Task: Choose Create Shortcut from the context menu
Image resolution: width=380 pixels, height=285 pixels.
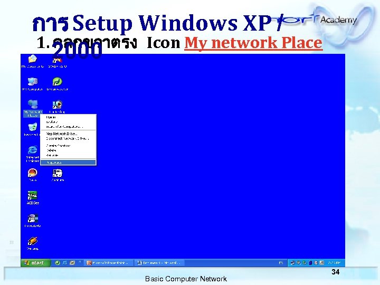Action: [68, 146]
